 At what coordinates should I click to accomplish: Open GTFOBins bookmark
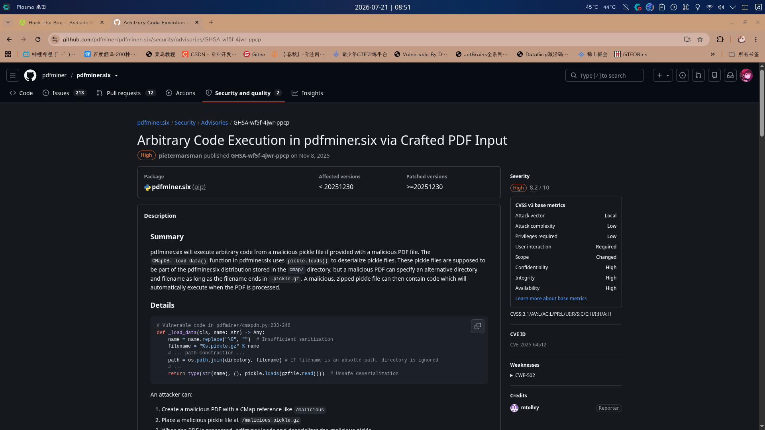(x=631, y=54)
